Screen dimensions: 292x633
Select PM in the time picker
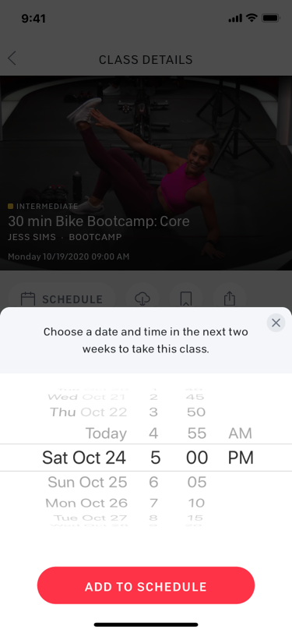(241, 458)
